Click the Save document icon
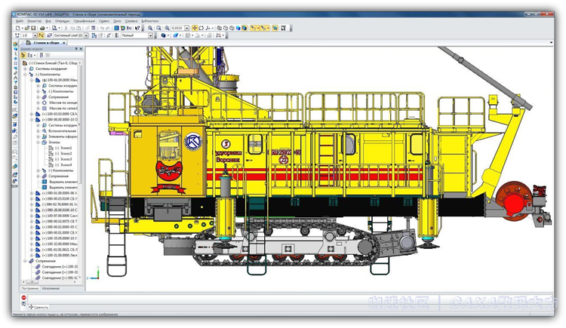Image resolution: width=566 pixels, height=328 pixels. (33, 28)
